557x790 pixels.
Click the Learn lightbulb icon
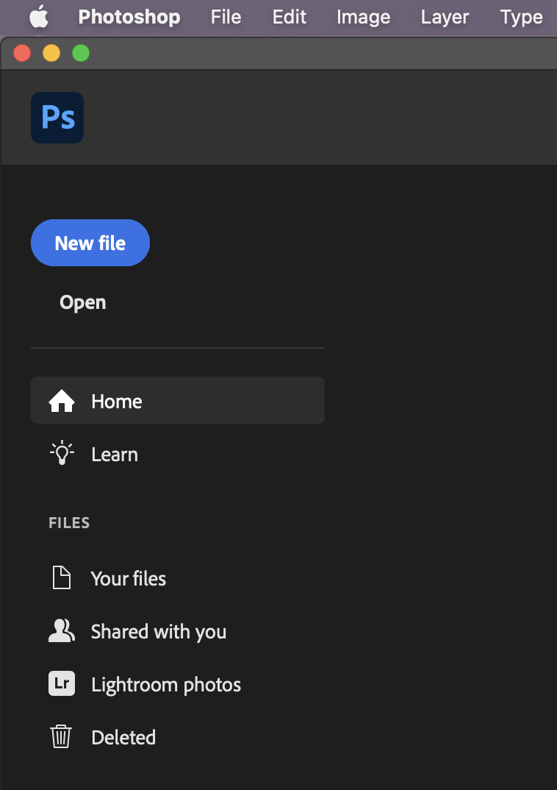pyautogui.click(x=62, y=453)
